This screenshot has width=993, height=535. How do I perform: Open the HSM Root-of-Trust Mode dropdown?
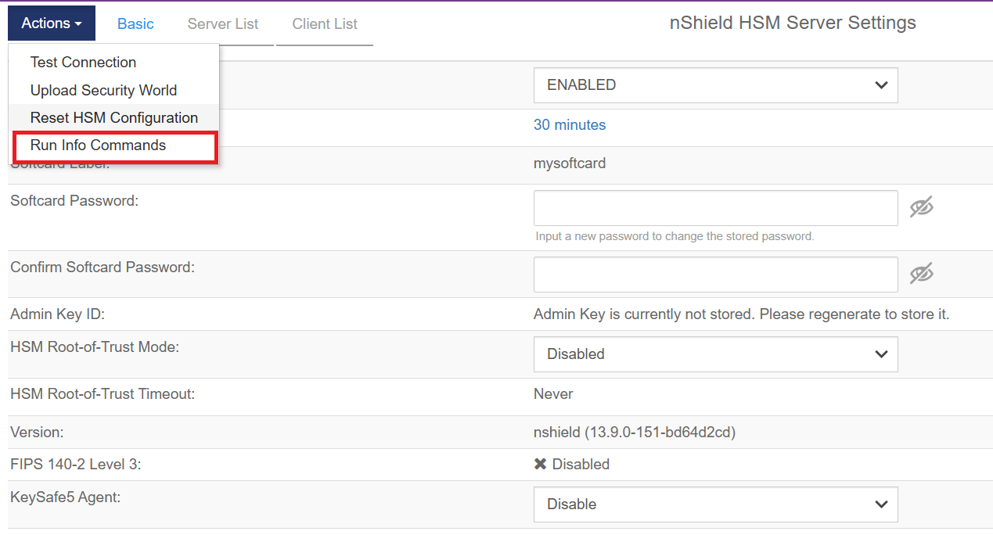point(715,354)
